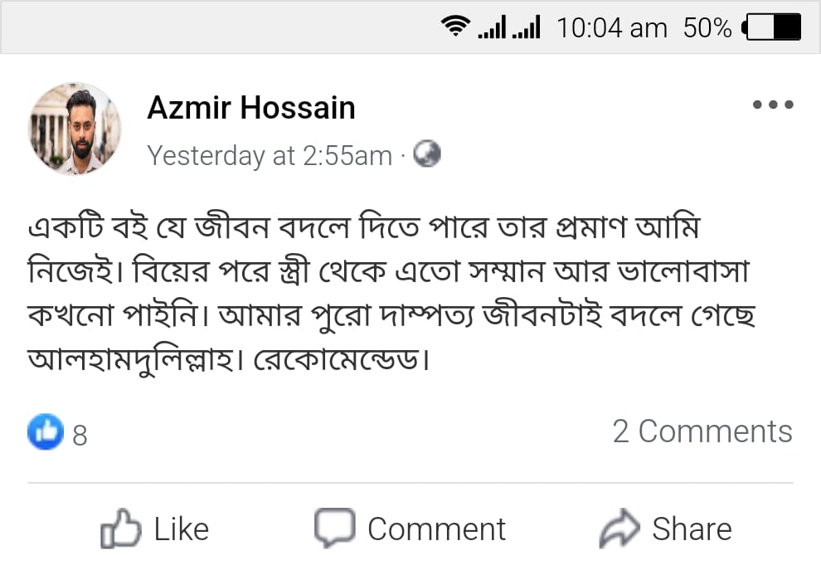Screen dimensions: 821x575
Task: Click the globe public privacy icon
Action: (426, 154)
